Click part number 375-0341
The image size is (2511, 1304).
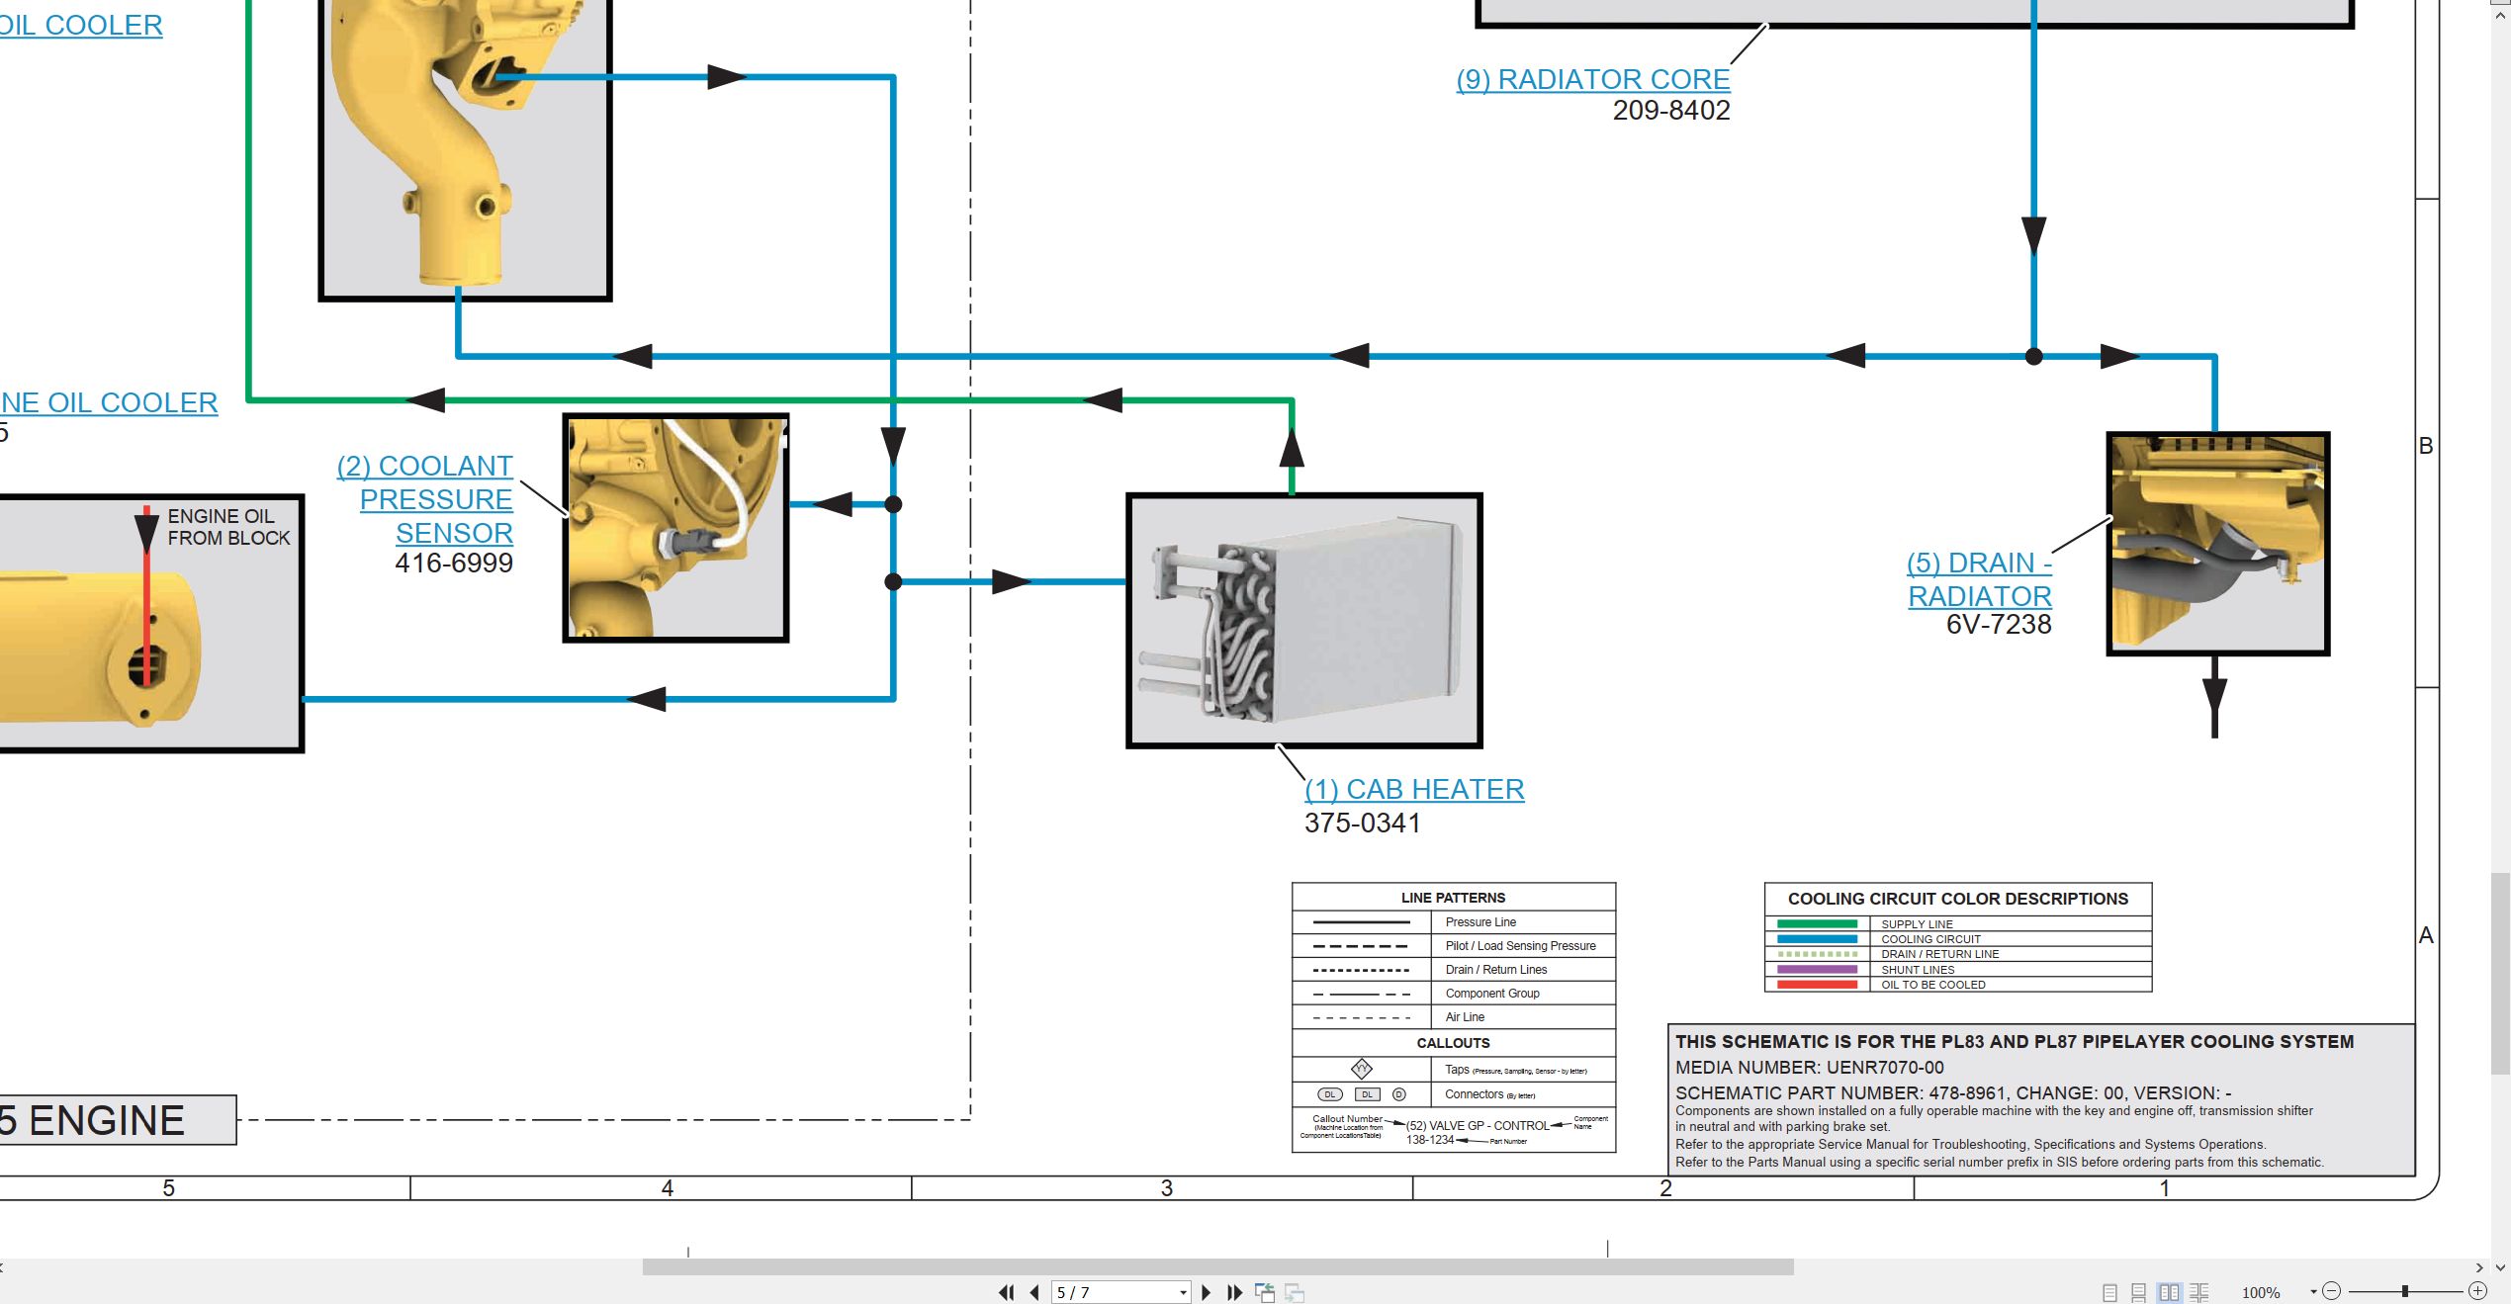click(1362, 824)
